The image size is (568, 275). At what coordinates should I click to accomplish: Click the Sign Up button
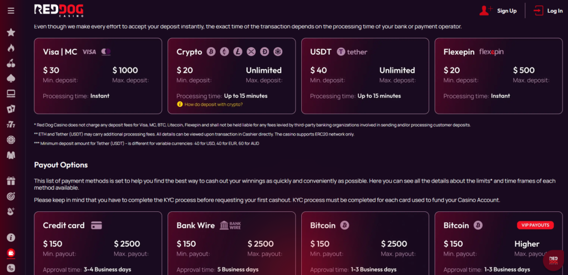click(498, 11)
